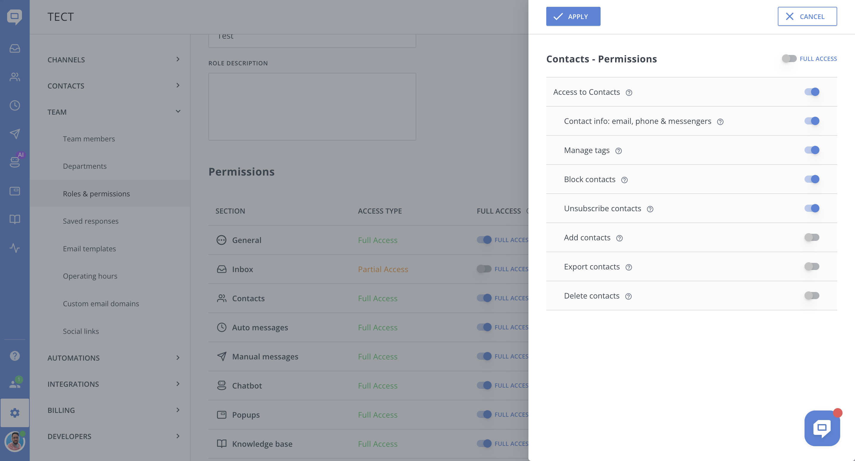Expand the CHANNELS settings section
The width and height of the screenshot is (855, 461).
(x=113, y=59)
